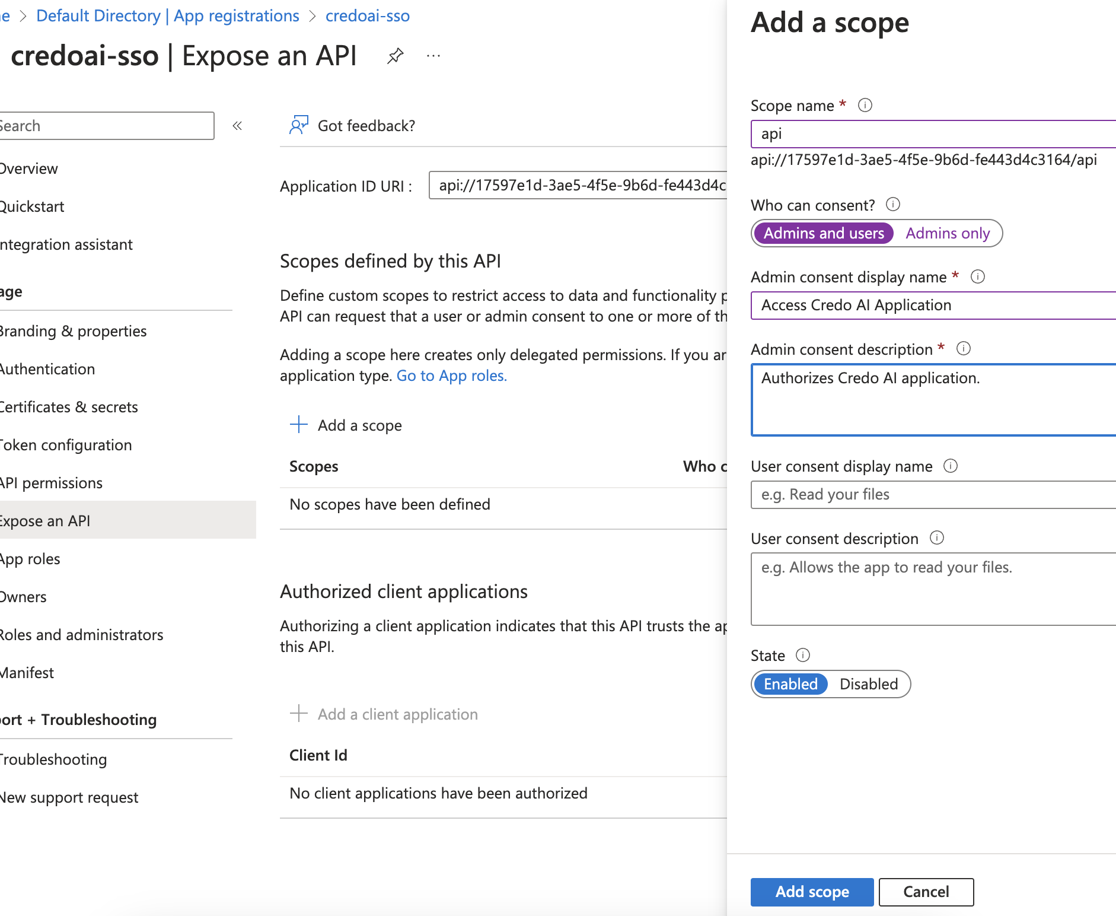This screenshot has width=1116, height=916.
Task: Click the sidebar Search box
Action: click(x=107, y=126)
